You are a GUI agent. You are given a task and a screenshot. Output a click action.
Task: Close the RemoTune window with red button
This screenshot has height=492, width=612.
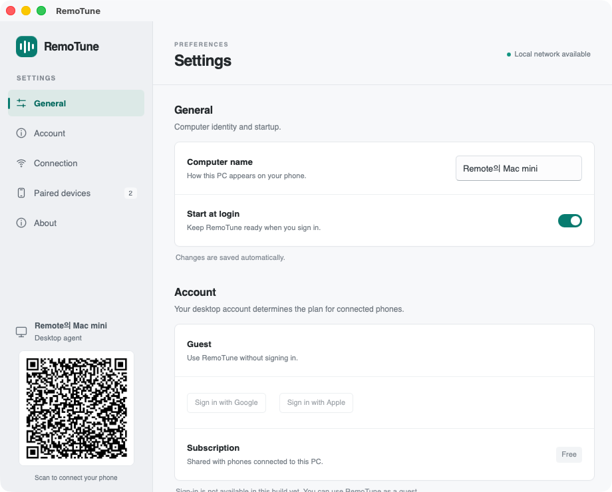[11, 11]
